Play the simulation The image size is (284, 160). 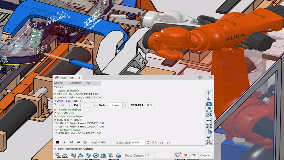point(64,143)
